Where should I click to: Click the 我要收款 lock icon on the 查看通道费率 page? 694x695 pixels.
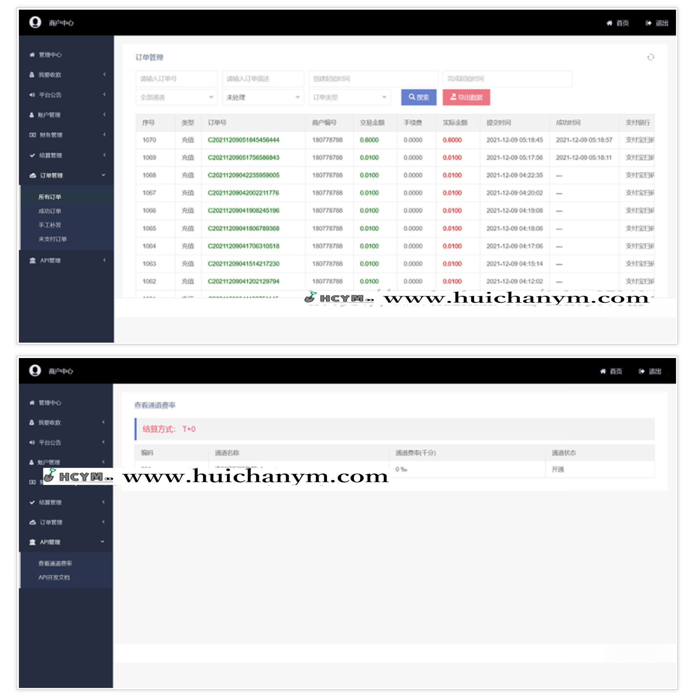click(32, 422)
